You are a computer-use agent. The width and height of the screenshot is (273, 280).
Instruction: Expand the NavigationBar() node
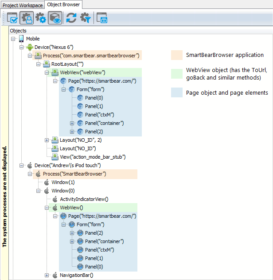click(x=47, y=275)
